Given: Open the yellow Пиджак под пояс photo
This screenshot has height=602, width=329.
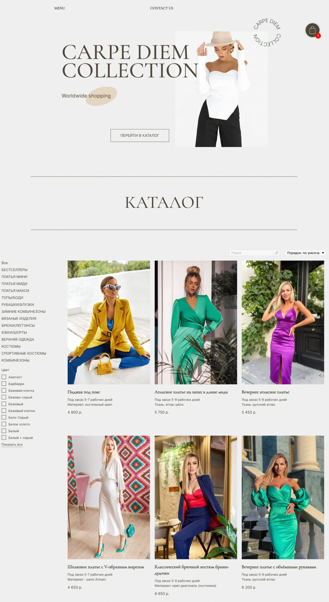Looking at the screenshot, I should [109, 322].
